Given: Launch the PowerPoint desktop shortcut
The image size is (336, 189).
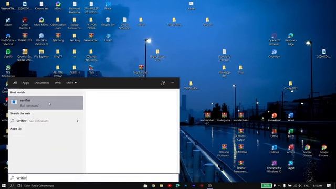Looking at the screenshot, I should [274, 117].
